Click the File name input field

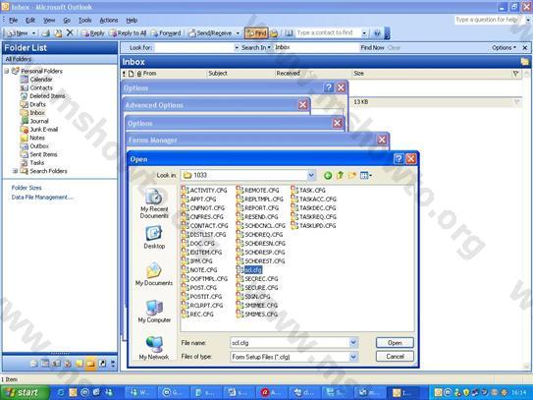click(x=290, y=342)
